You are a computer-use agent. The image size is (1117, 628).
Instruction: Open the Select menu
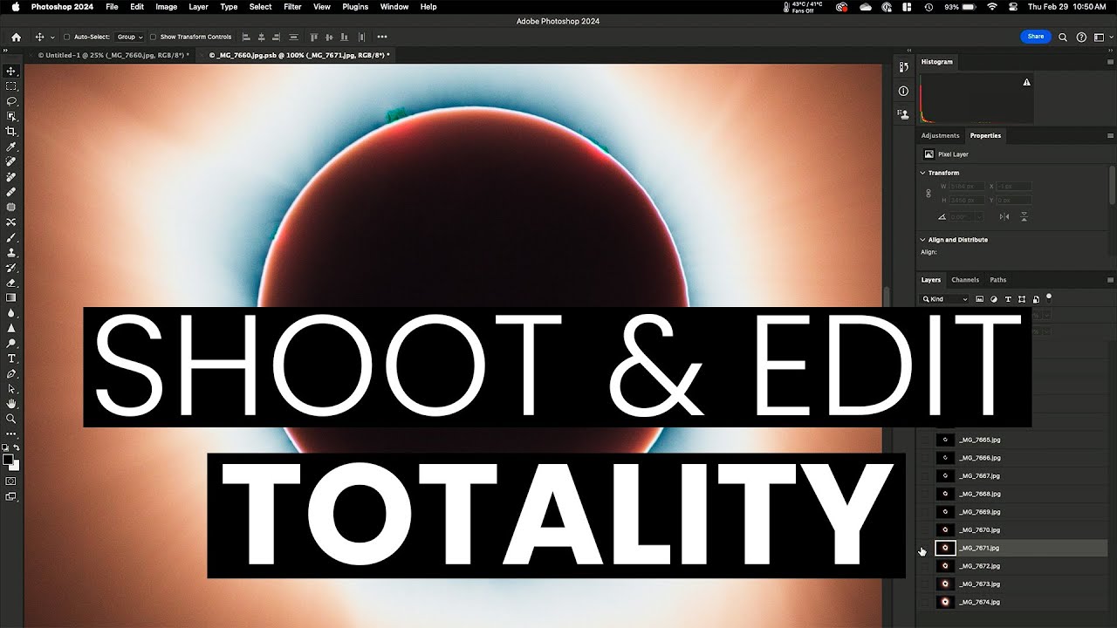pos(260,6)
